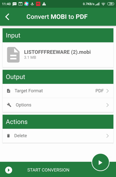Image resolution: width=116 pixels, height=177 pixels.
Task: Tap the PDF value in Target Format
Action: point(100,91)
